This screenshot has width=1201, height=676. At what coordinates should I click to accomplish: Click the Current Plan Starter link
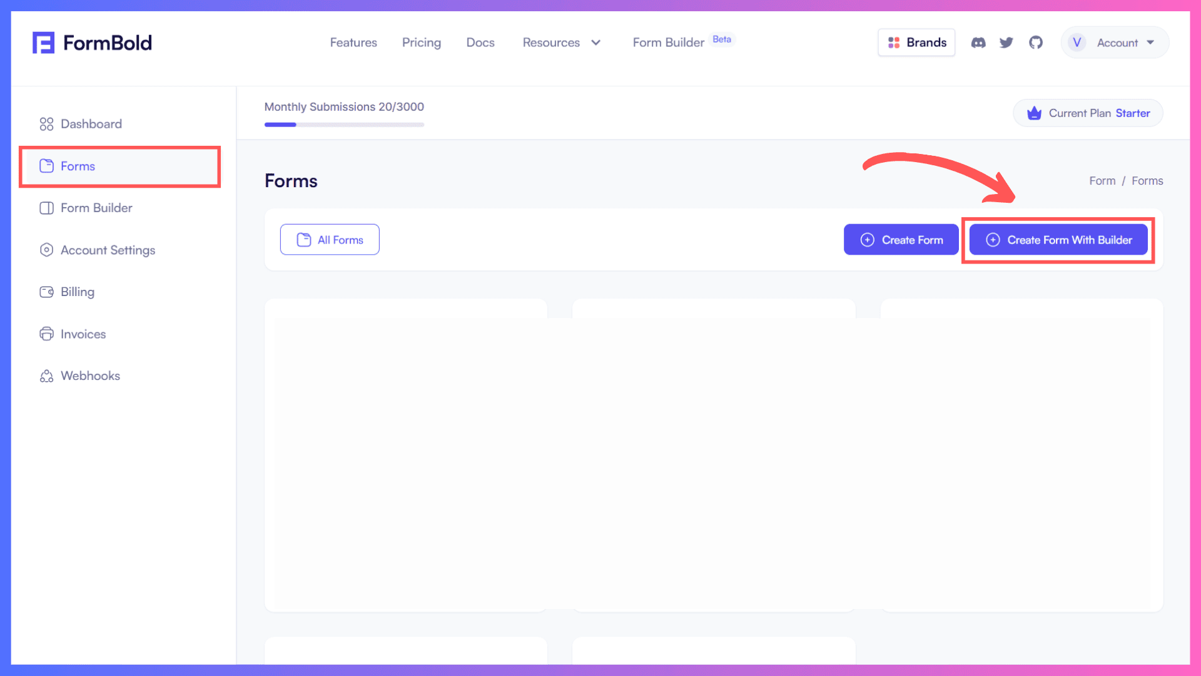coord(1087,113)
